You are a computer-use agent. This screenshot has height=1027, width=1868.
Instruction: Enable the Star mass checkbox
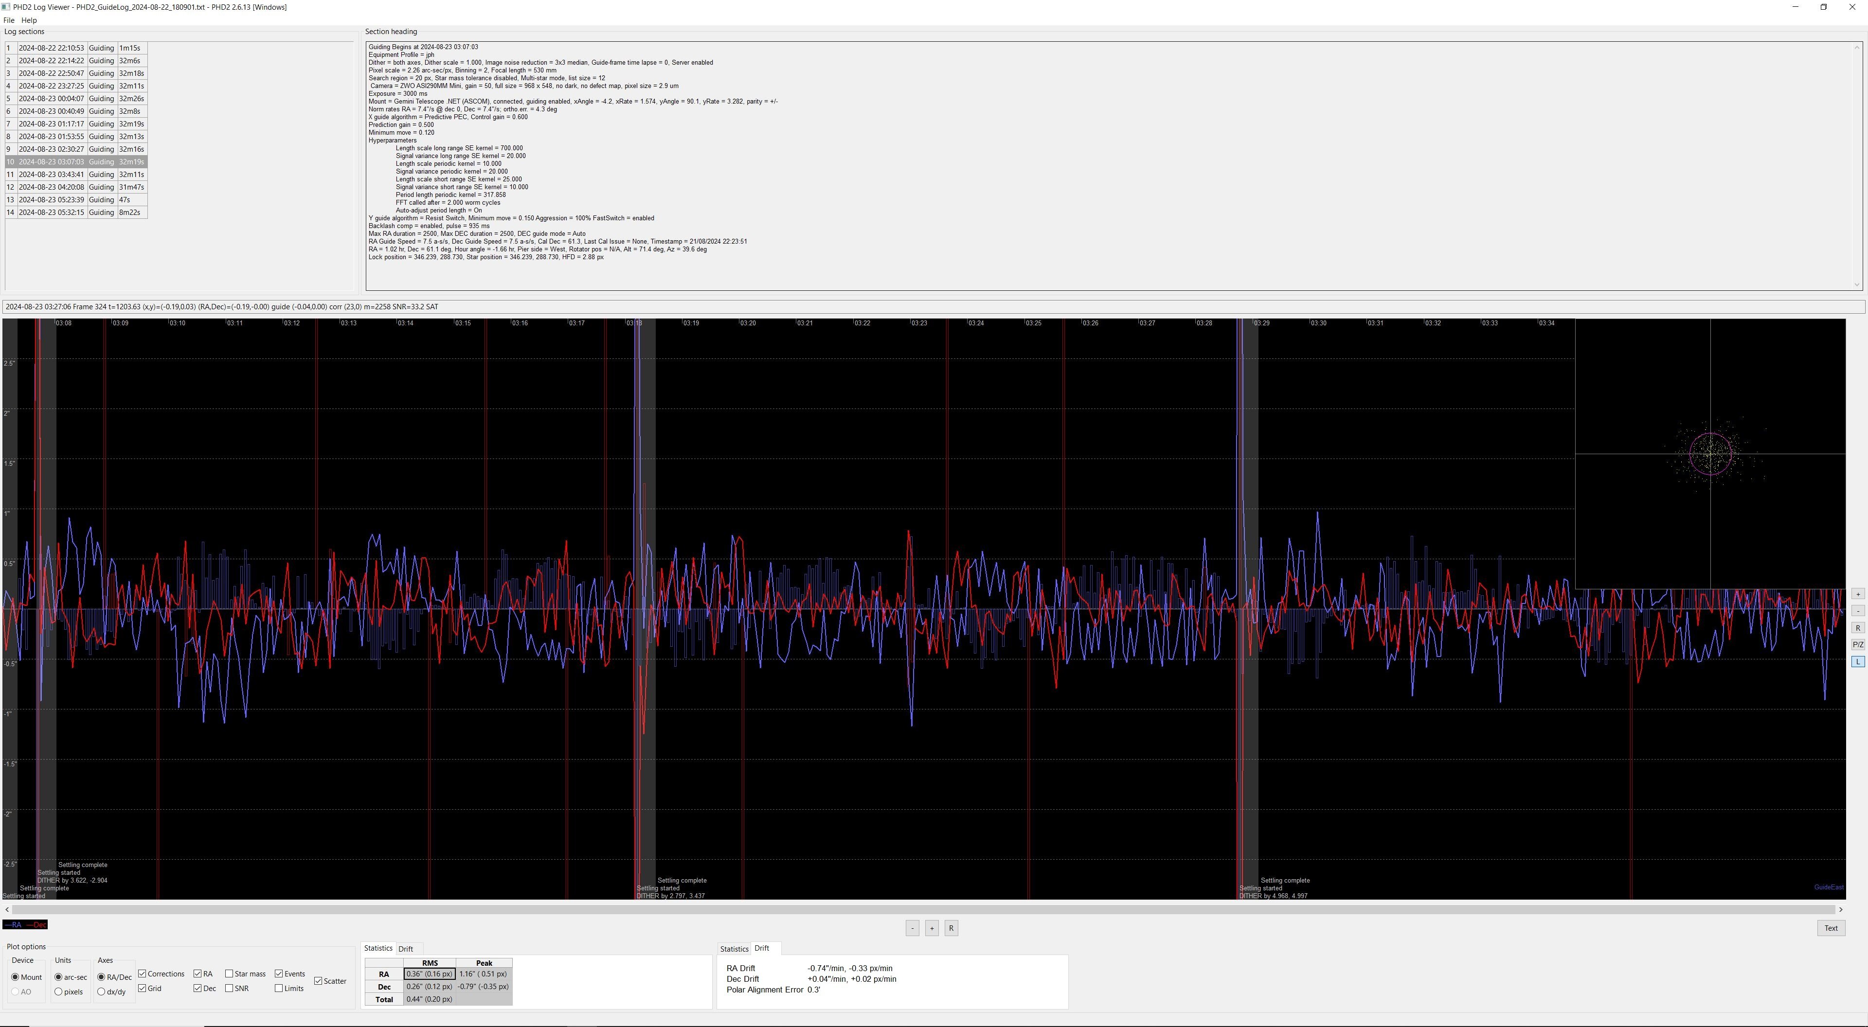point(229,974)
